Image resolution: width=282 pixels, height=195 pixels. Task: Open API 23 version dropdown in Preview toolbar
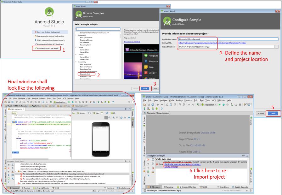point(113,113)
